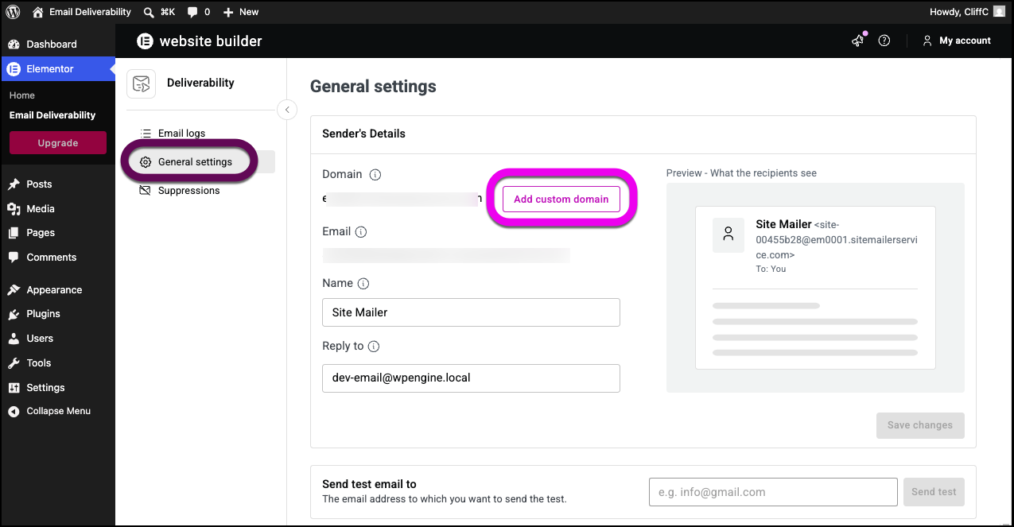Click the Sender's Details heading
This screenshot has height=527, width=1014.
tap(364, 134)
